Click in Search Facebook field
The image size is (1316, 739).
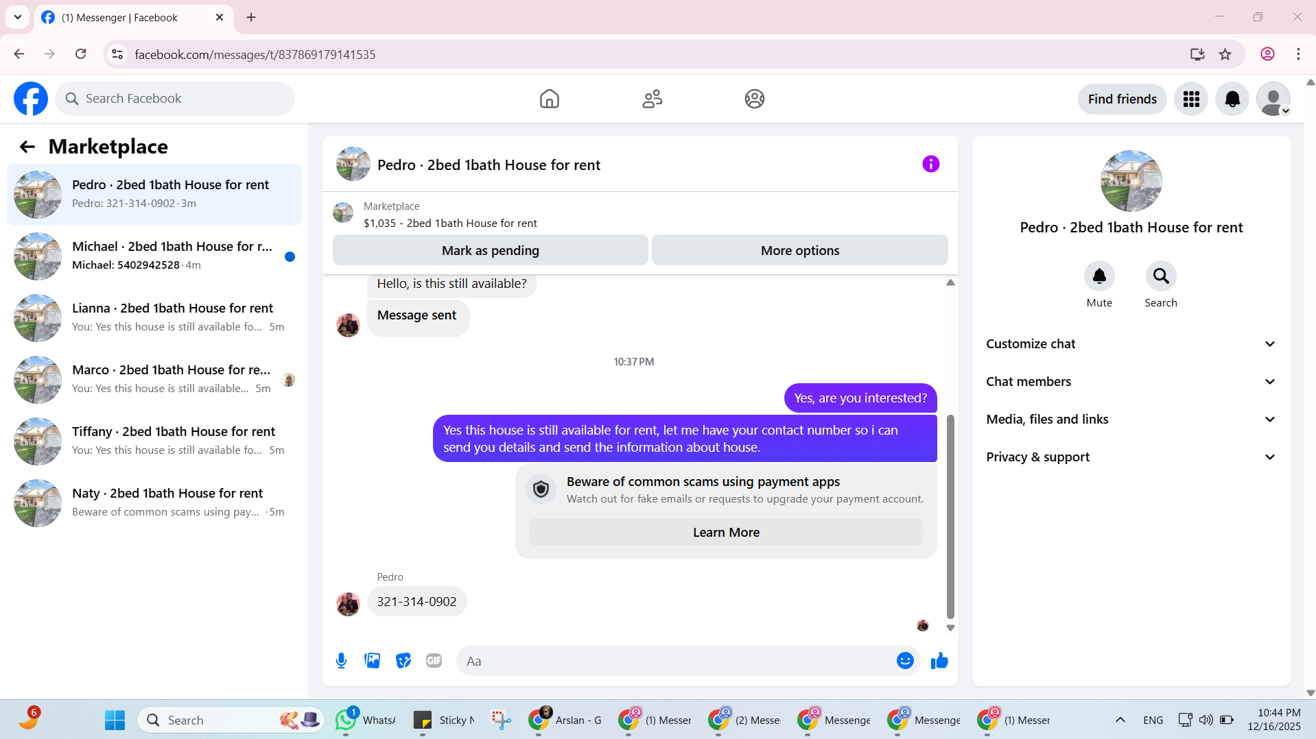(x=175, y=99)
